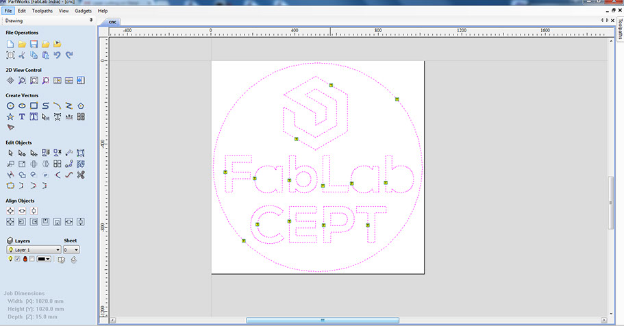Viewport: 624px width, 326px height.
Task: Click the 'Job Dimensions' heading
Action: tap(24, 293)
